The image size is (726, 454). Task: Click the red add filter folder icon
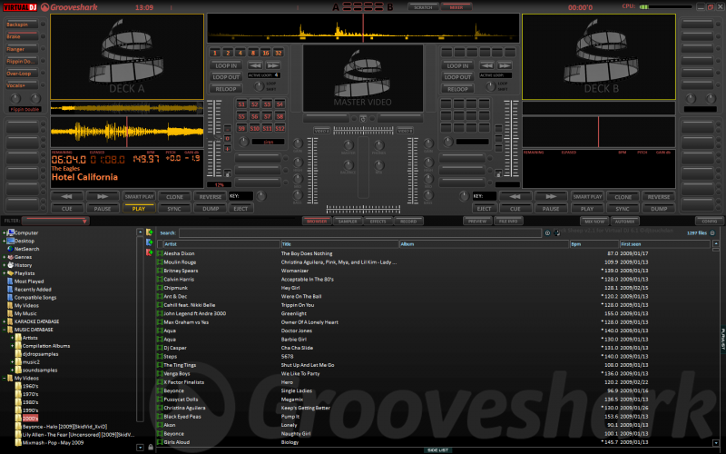click(149, 252)
